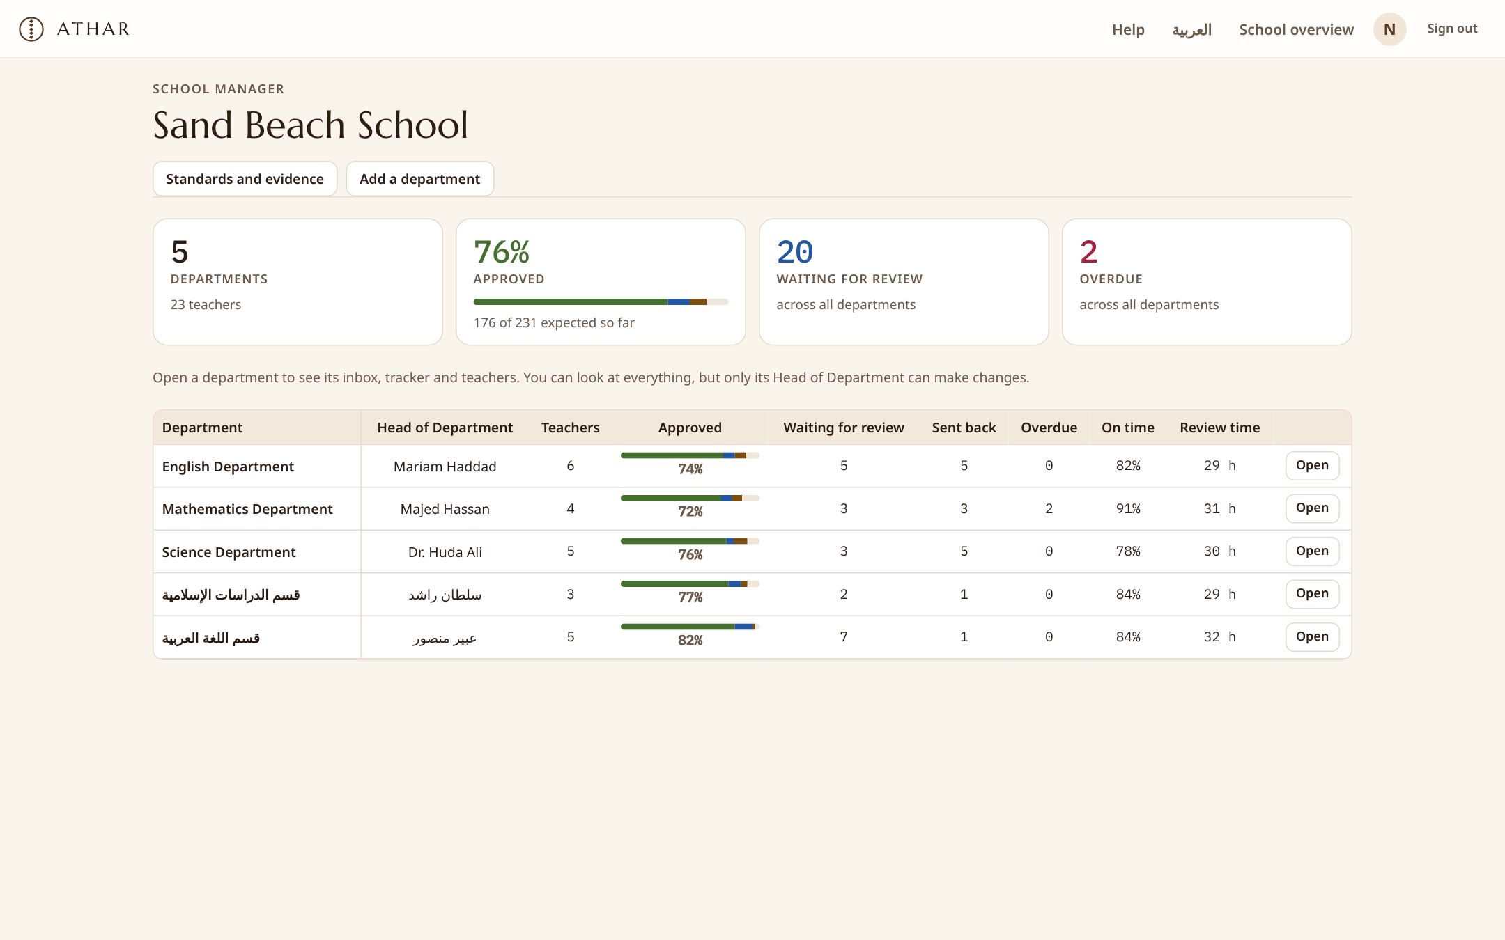Click the Sand Beach School heading
The image size is (1505, 940).
(310, 125)
